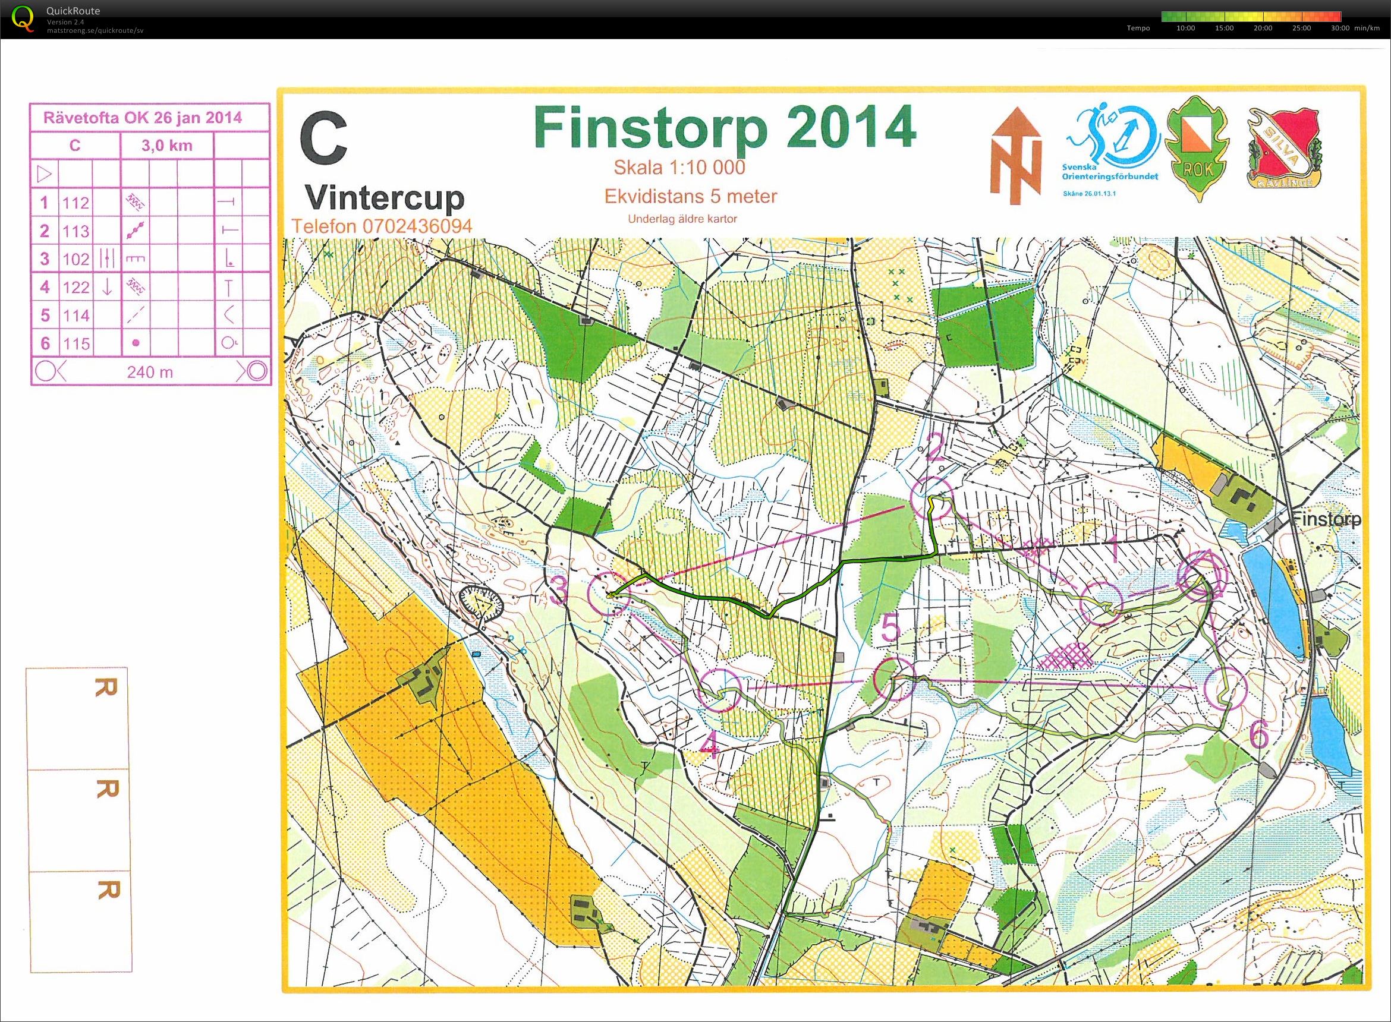Click control code 114 in description table
Screen dimensions: 1391x1022
[75, 316]
